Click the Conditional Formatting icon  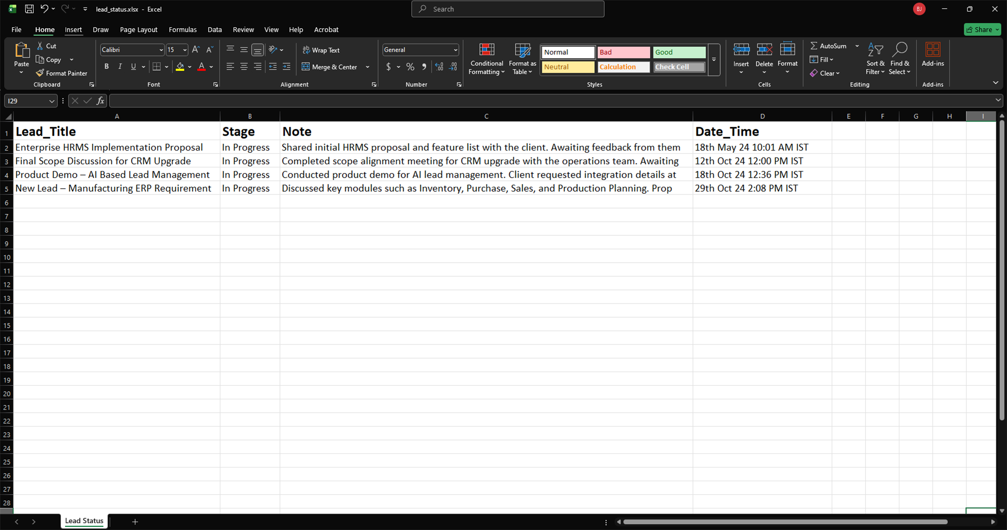coord(486,50)
